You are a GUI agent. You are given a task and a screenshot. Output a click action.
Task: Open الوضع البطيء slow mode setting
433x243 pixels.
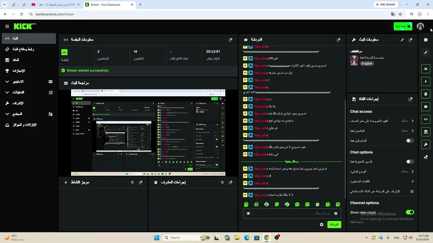(x=382, y=171)
